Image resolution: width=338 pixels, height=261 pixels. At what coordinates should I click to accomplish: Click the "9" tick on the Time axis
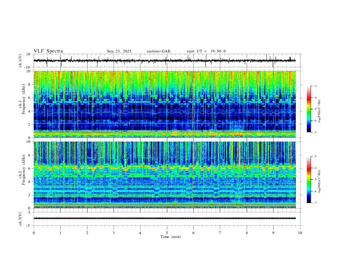273,233
